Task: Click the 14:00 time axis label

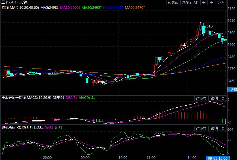Action: coord(192,158)
